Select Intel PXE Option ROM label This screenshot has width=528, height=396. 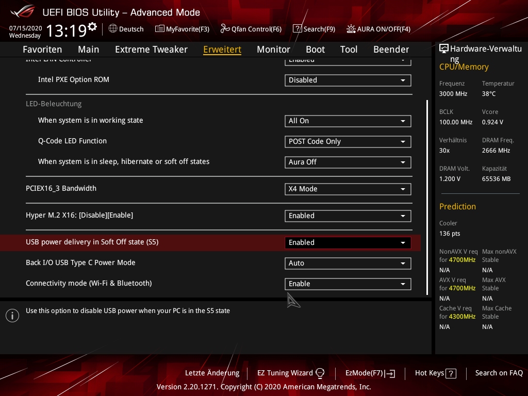click(73, 79)
